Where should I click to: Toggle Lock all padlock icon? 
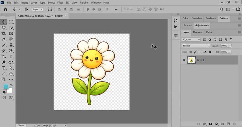pos(210,52)
